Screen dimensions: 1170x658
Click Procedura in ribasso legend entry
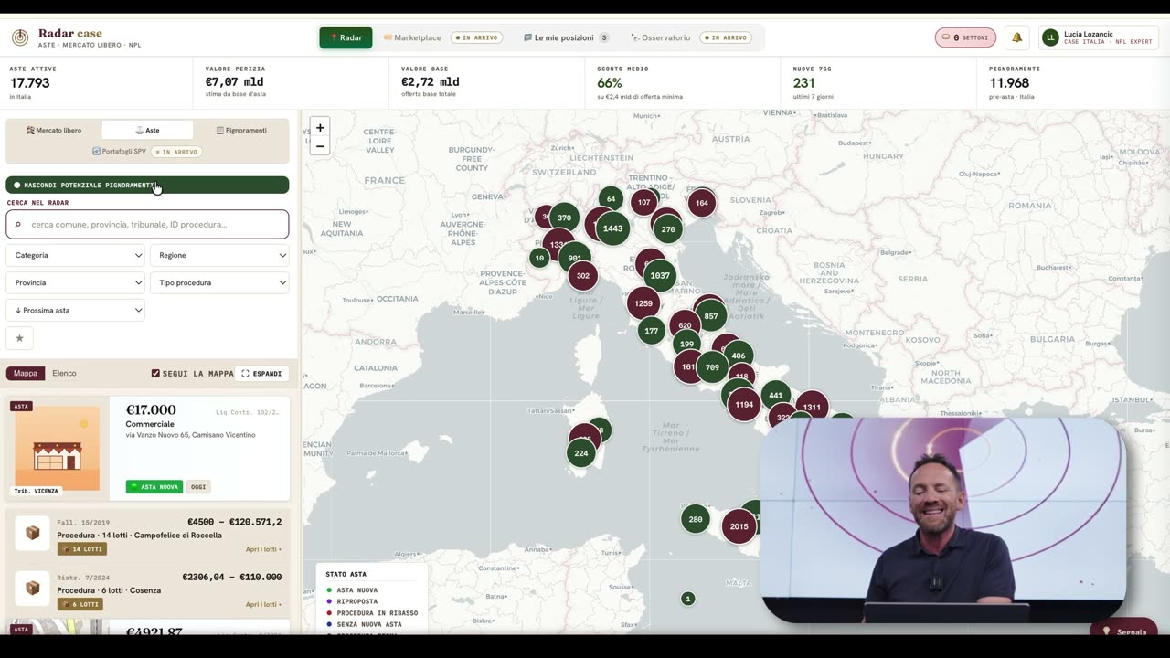[372, 613]
